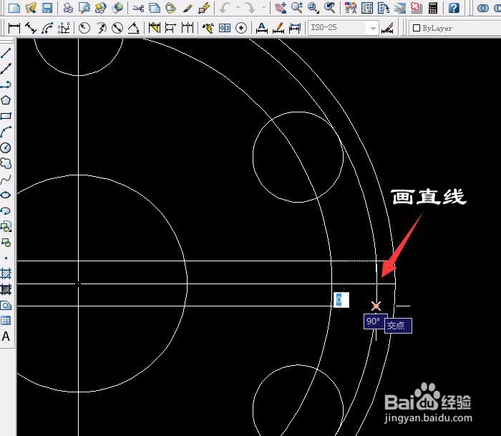Screen dimensions: 501x436
Task: Select the Arc Length dimension tool
Action: click(47, 28)
